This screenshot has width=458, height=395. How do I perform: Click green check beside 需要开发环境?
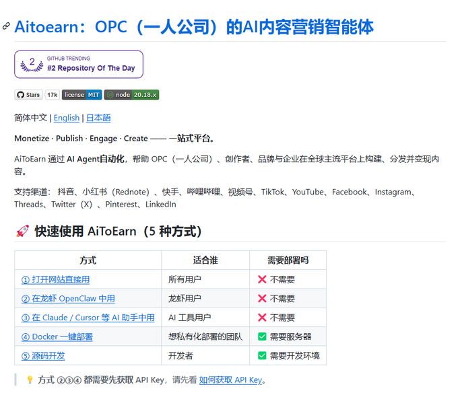click(x=262, y=355)
